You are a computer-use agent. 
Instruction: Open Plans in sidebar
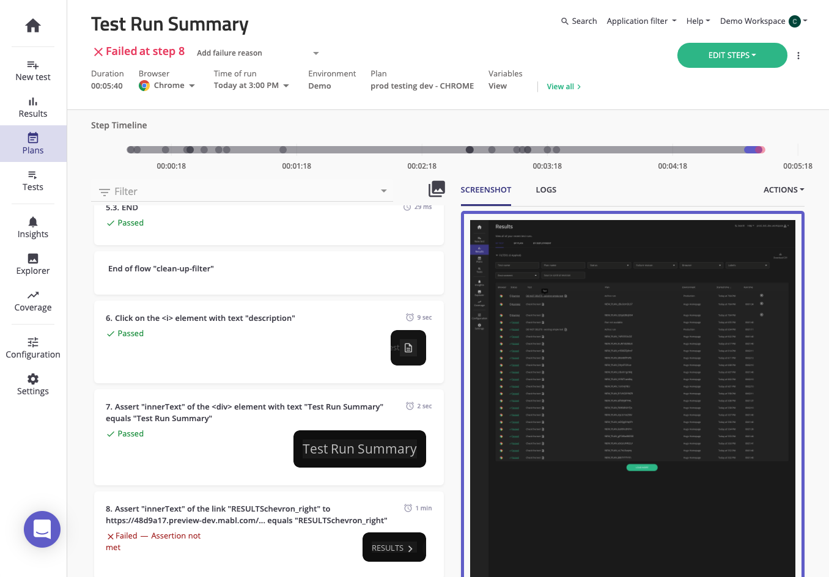click(x=33, y=144)
